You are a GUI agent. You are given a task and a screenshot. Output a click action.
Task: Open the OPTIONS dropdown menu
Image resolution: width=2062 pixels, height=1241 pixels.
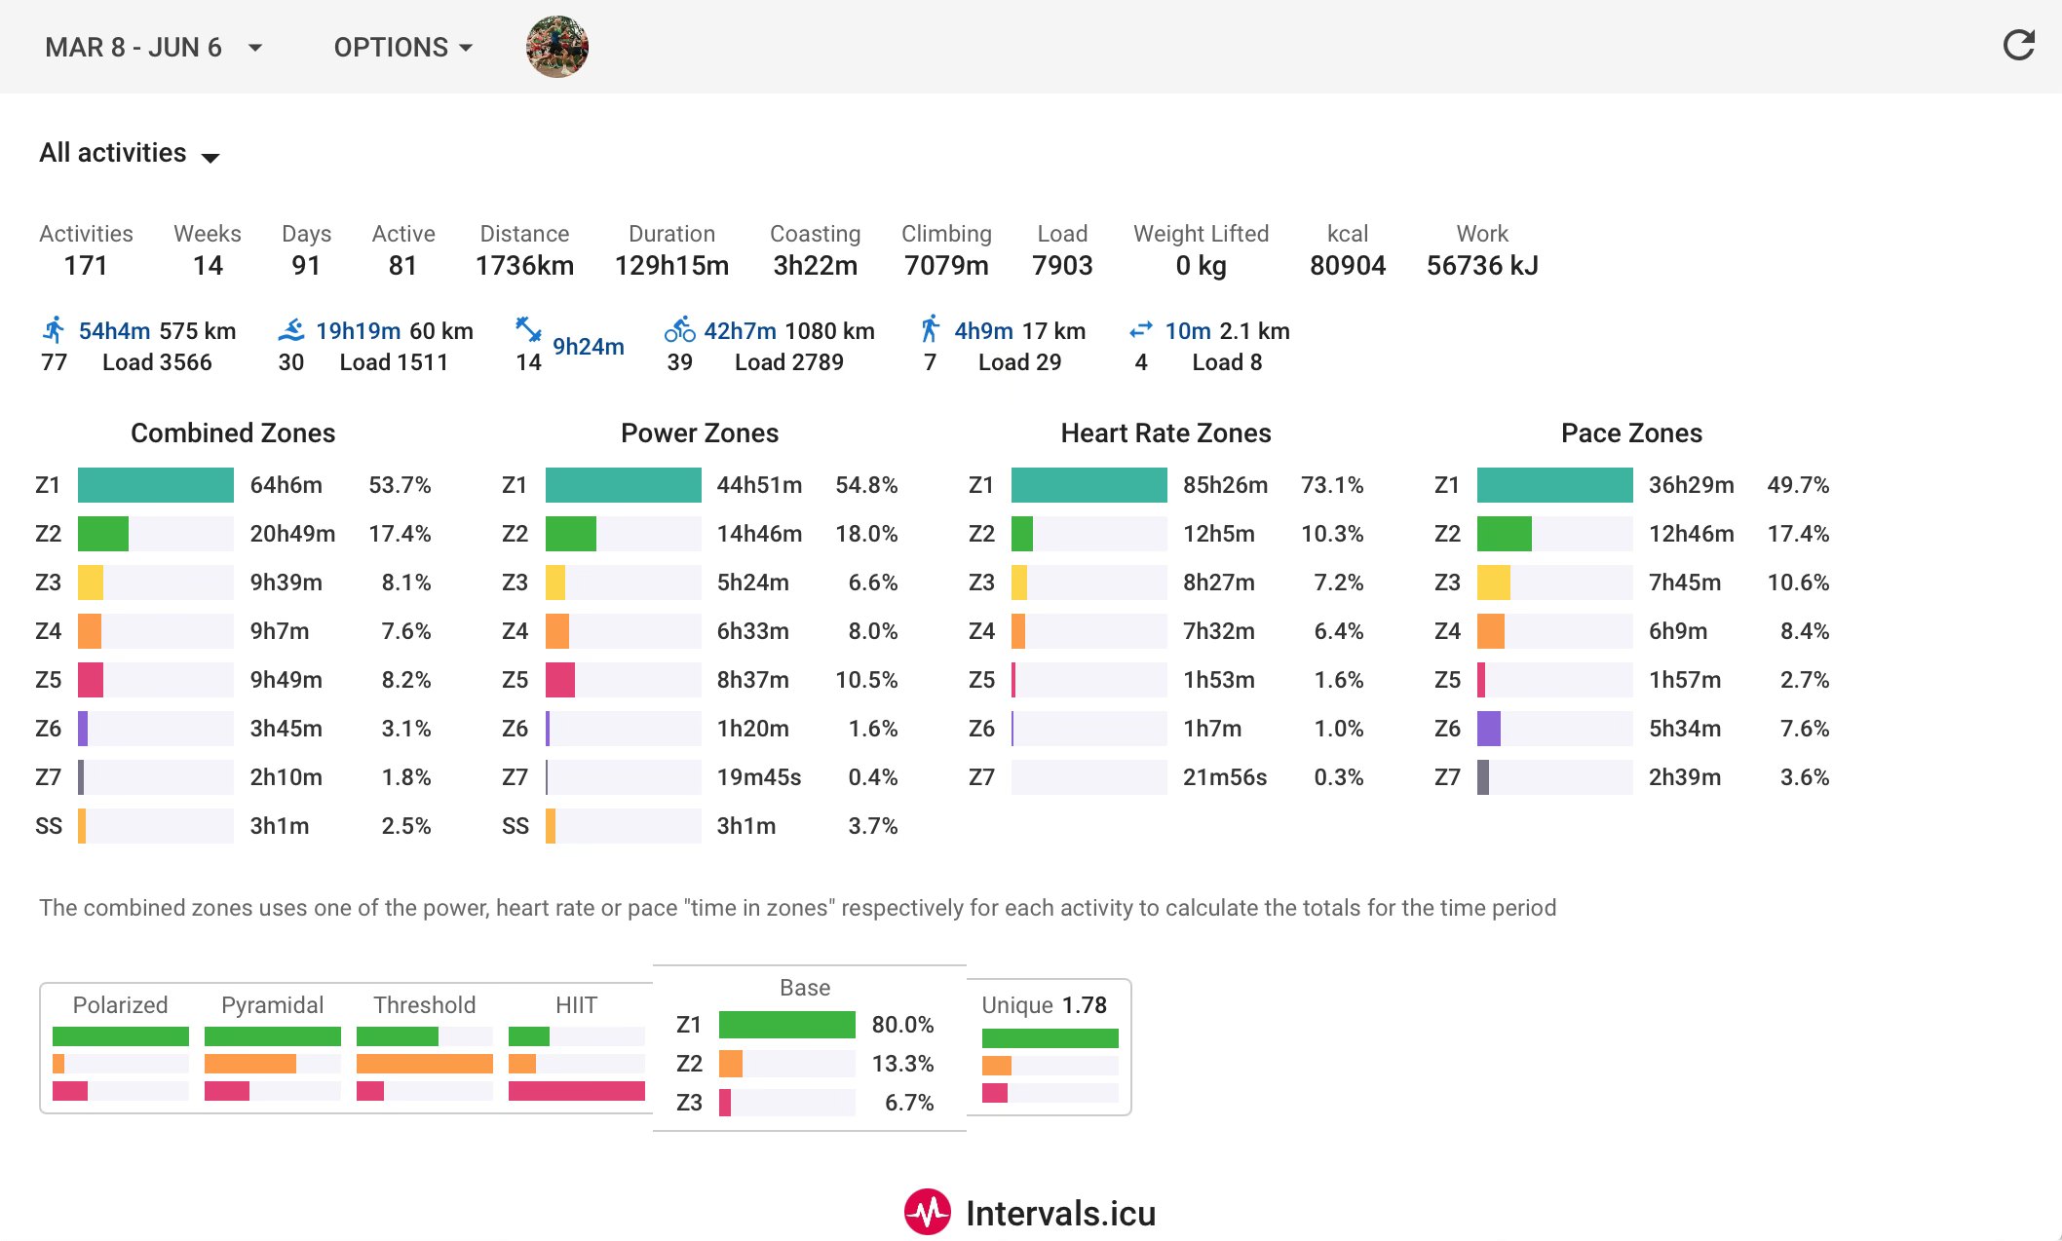402,47
